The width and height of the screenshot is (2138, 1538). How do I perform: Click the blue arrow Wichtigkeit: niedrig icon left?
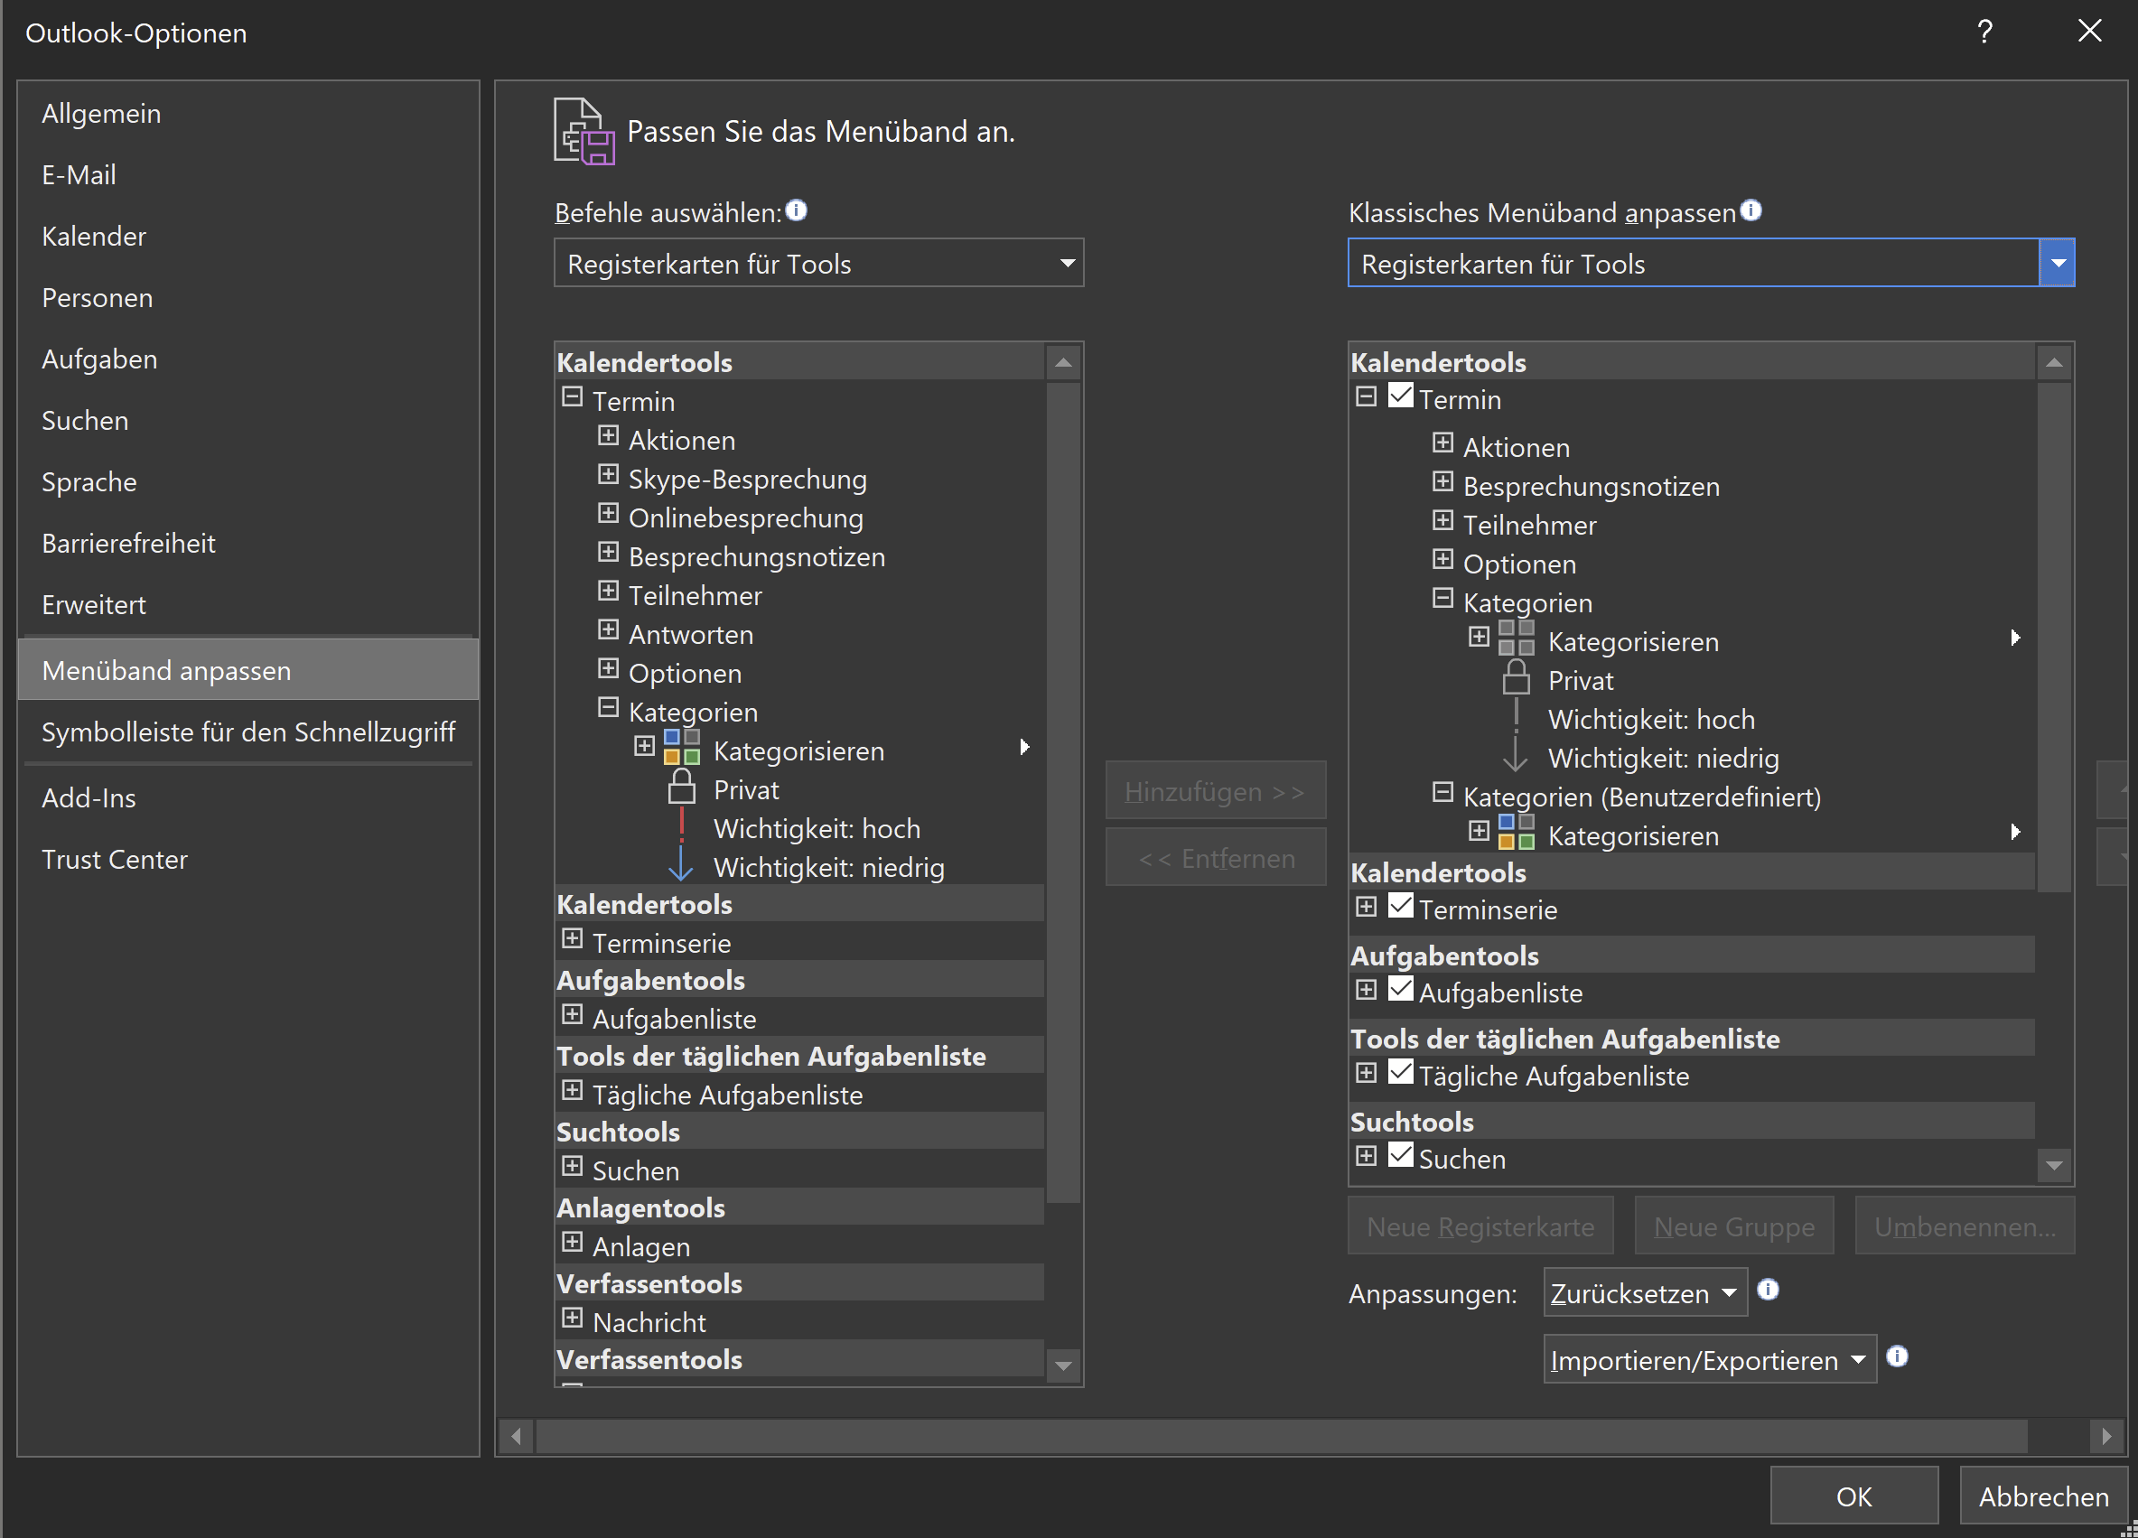(x=681, y=864)
